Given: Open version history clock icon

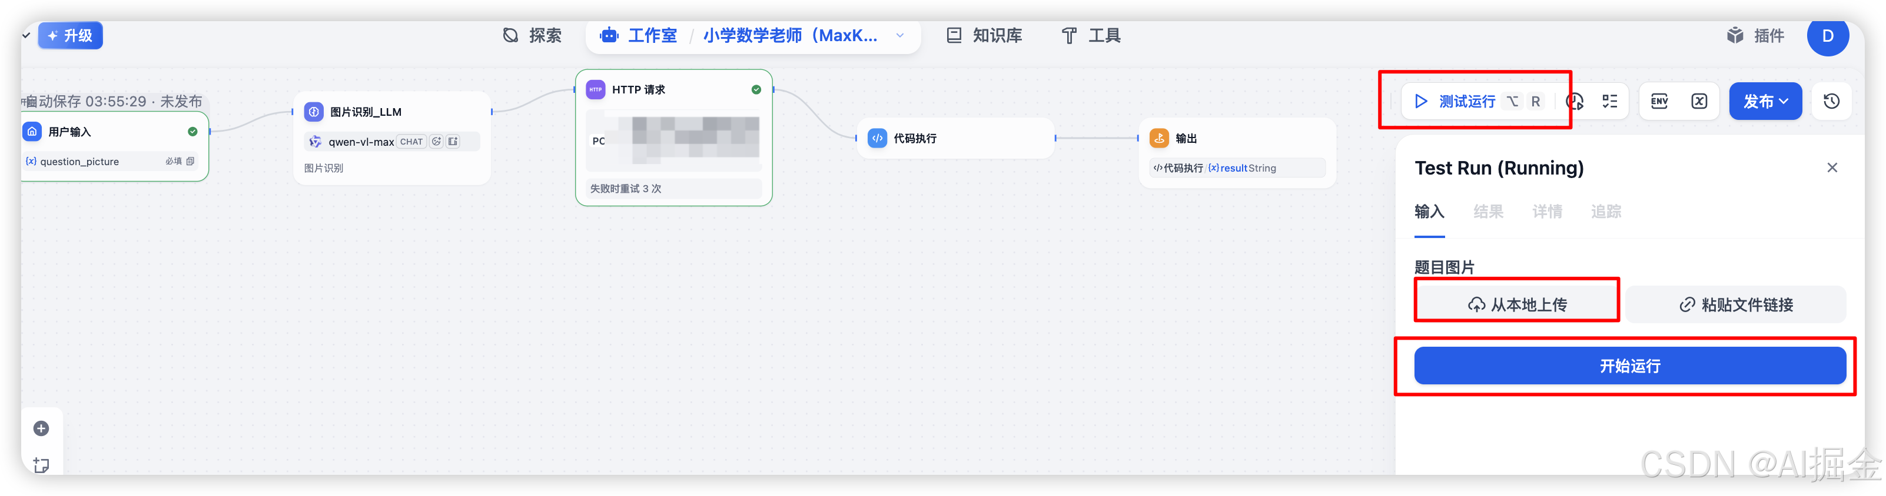Looking at the screenshot, I should pos(1831,101).
